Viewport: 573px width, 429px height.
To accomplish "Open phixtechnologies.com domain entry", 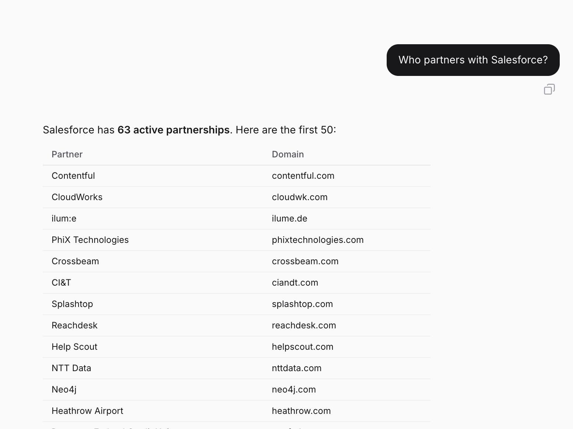I will pyautogui.click(x=317, y=240).
